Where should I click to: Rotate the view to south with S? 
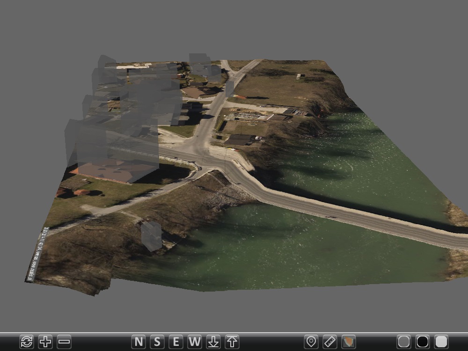click(157, 342)
